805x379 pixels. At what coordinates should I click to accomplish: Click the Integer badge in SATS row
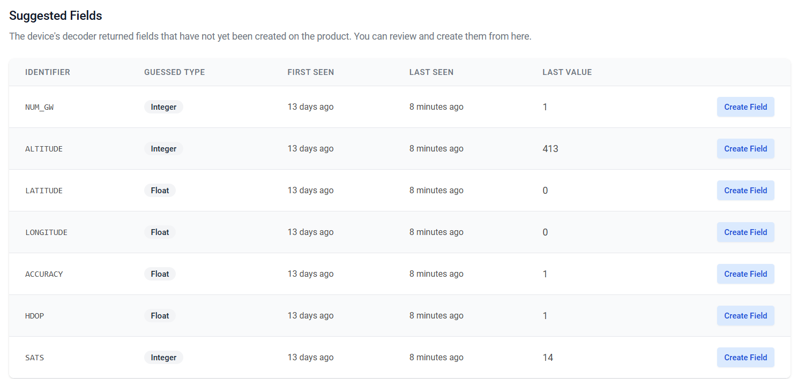tap(163, 358)
